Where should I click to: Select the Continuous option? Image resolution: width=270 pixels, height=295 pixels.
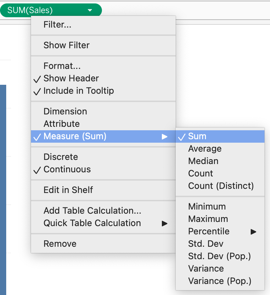tap(67, 169)
